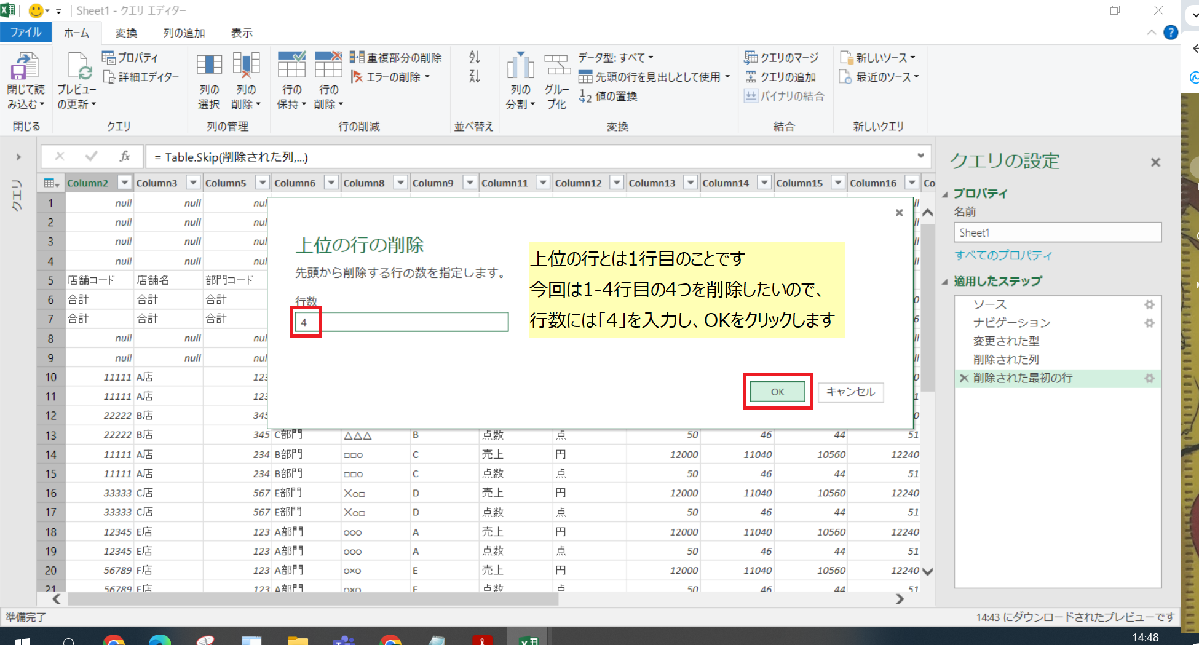Expand the データ型: すべて dropdown
This screenshot has width=1199, height=645.
pos(615,57)
